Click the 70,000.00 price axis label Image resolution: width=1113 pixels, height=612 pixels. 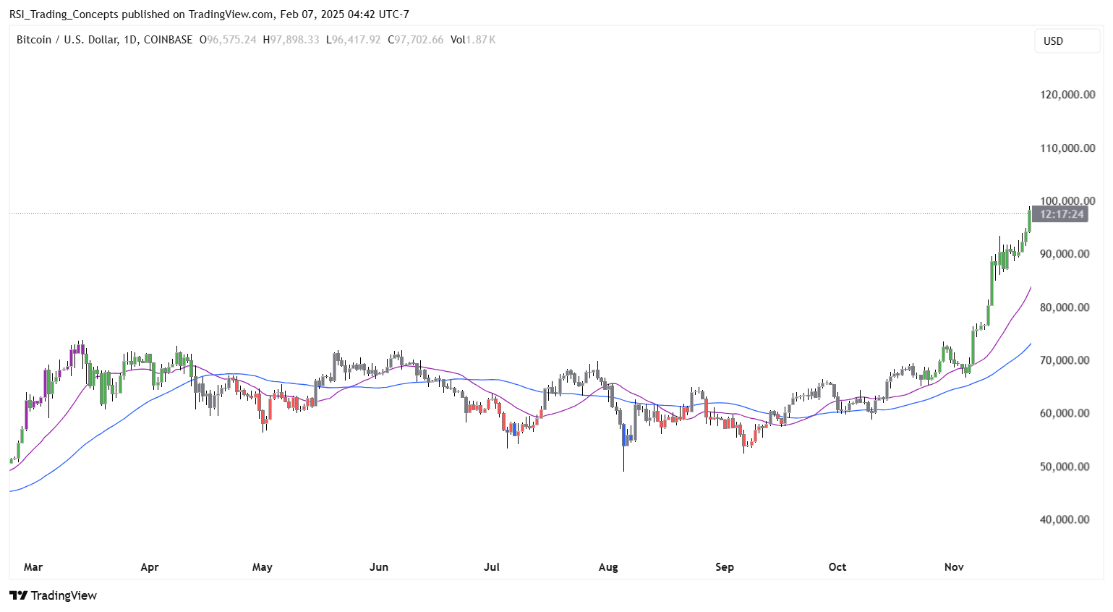point(1065,360)
